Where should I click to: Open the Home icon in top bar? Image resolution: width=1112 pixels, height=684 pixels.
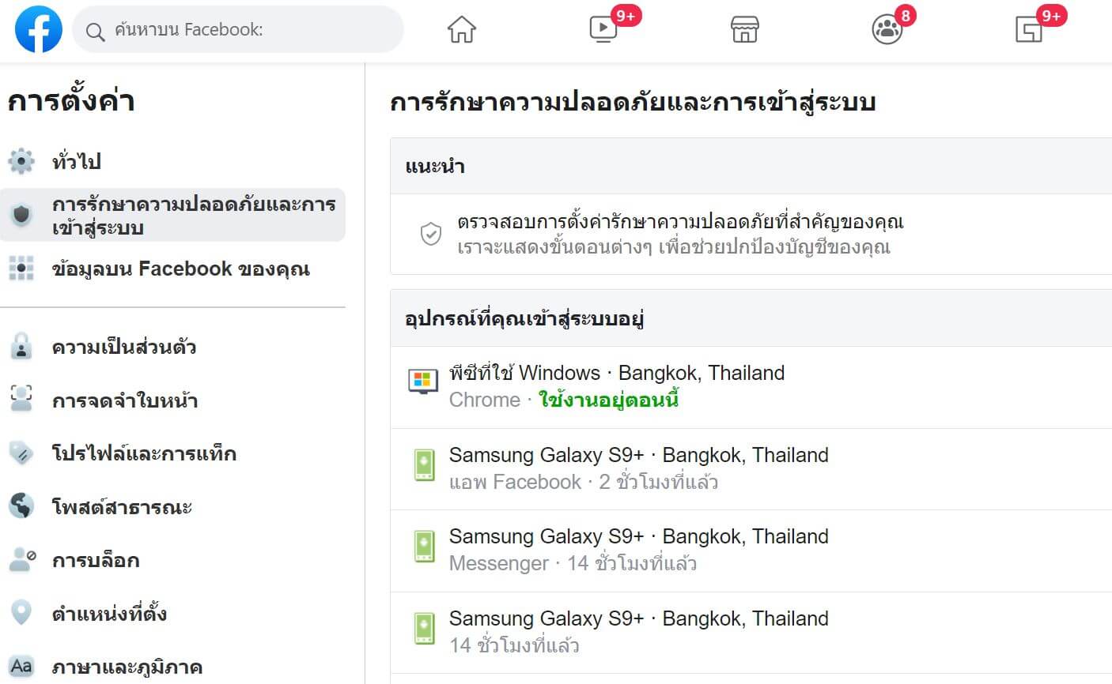(462, 30)
